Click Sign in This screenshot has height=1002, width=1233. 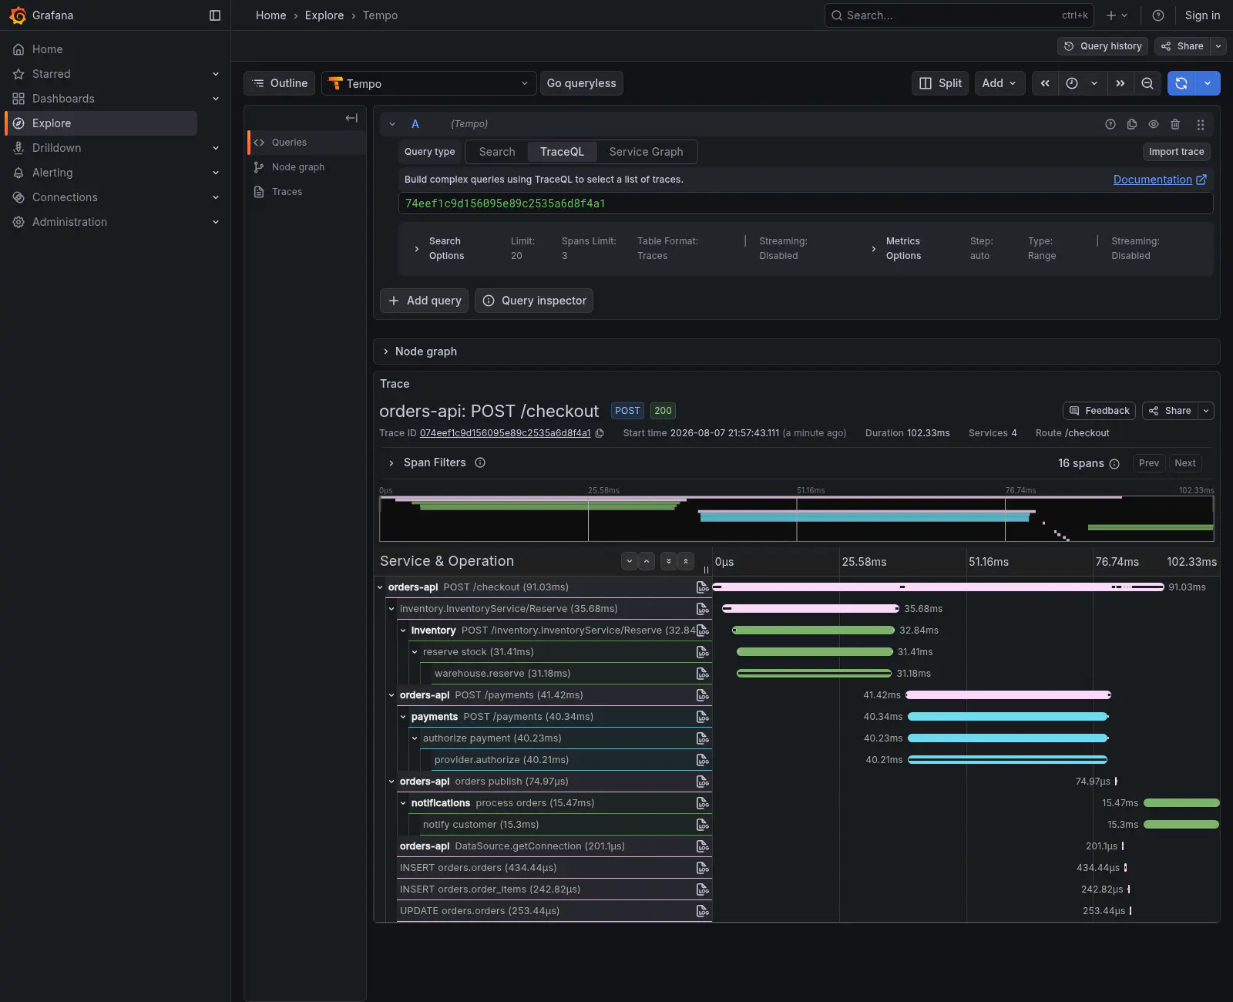tap(1202, 15)
